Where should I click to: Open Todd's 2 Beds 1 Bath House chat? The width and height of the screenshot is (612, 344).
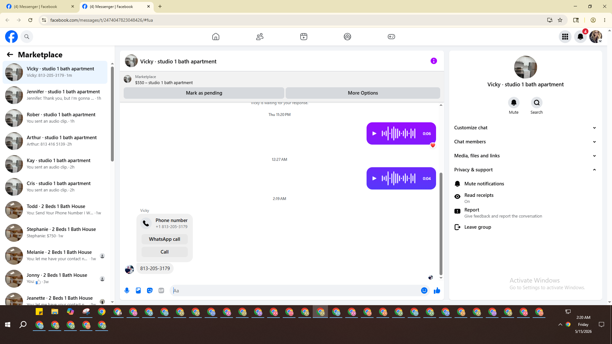tap(55, 210)
